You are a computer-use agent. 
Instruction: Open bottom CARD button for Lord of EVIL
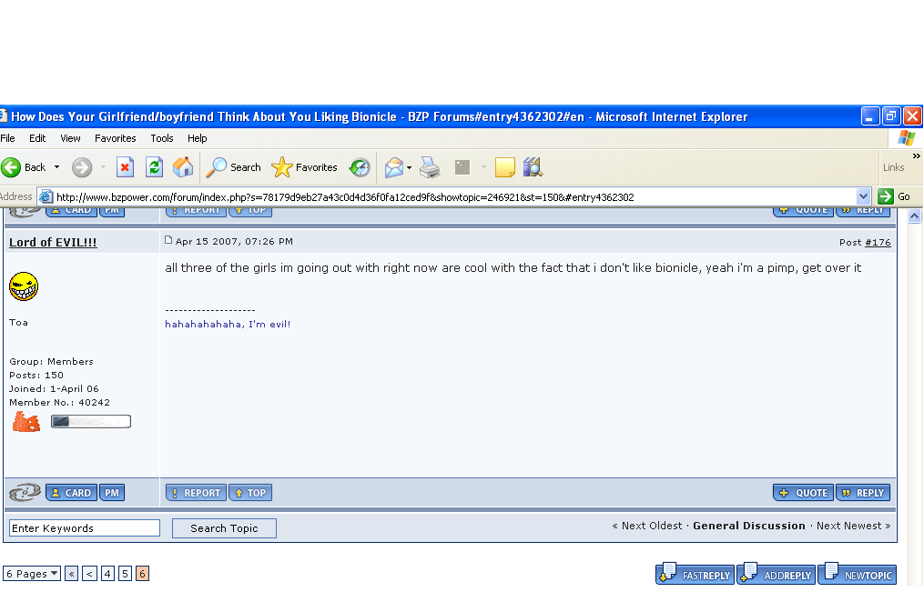click(71, 493)
